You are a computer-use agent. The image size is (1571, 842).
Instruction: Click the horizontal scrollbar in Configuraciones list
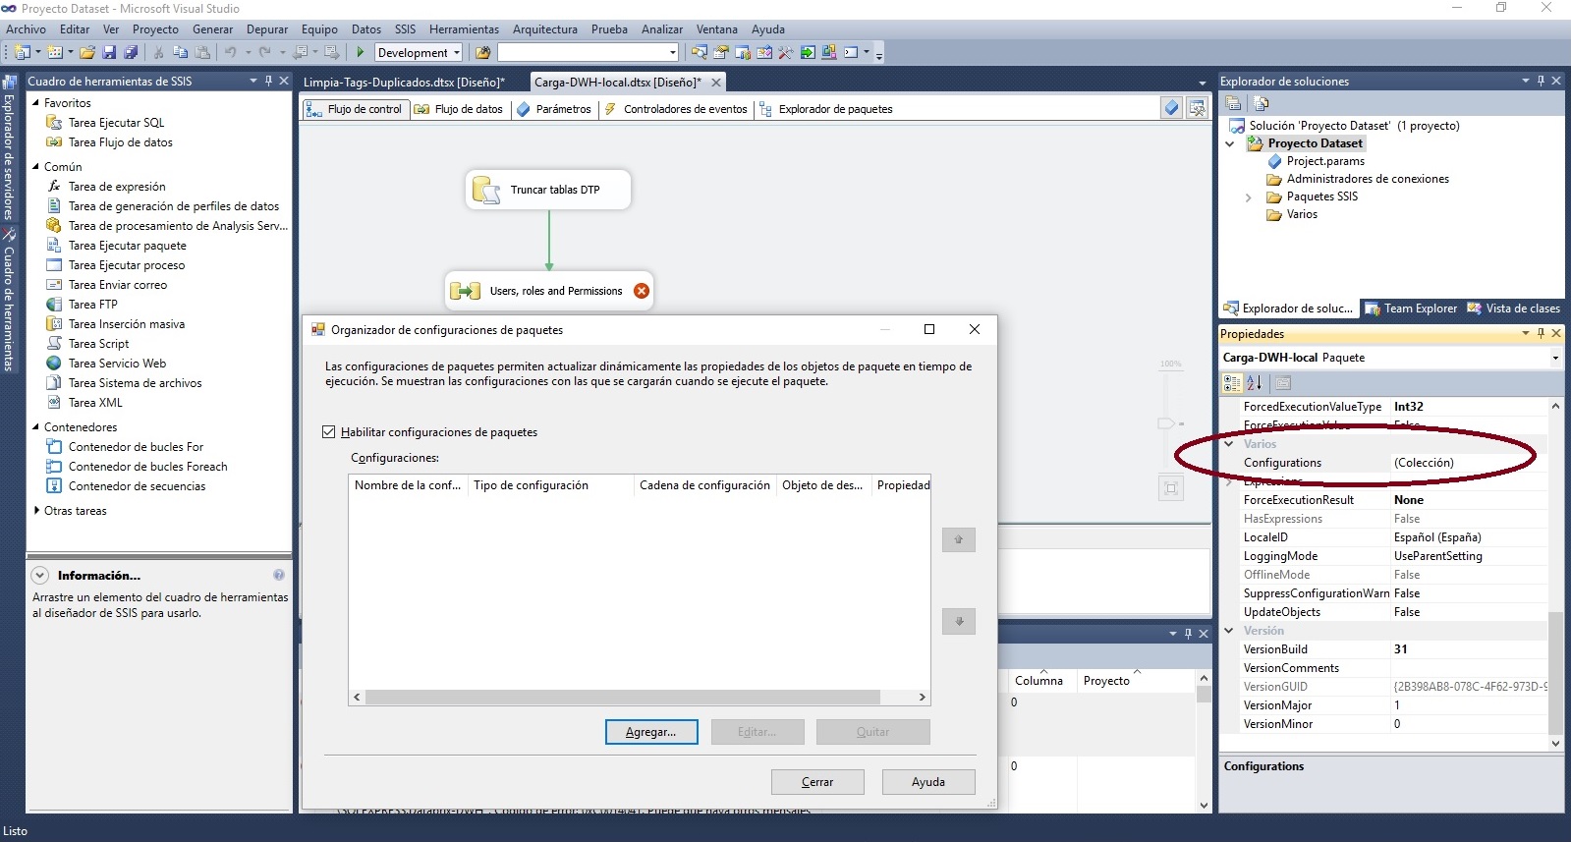tap(622, 698)
